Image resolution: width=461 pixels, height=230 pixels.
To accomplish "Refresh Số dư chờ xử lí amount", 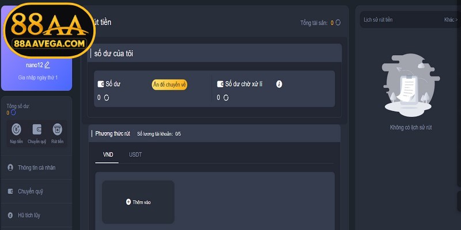I will click(x=226, y=98).
